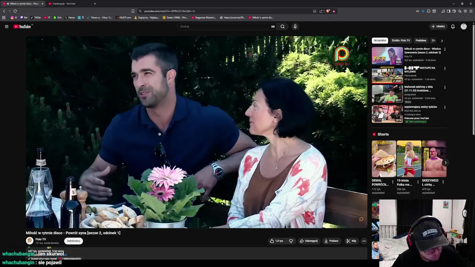Click the Klip button

click(x=351, y=241)
